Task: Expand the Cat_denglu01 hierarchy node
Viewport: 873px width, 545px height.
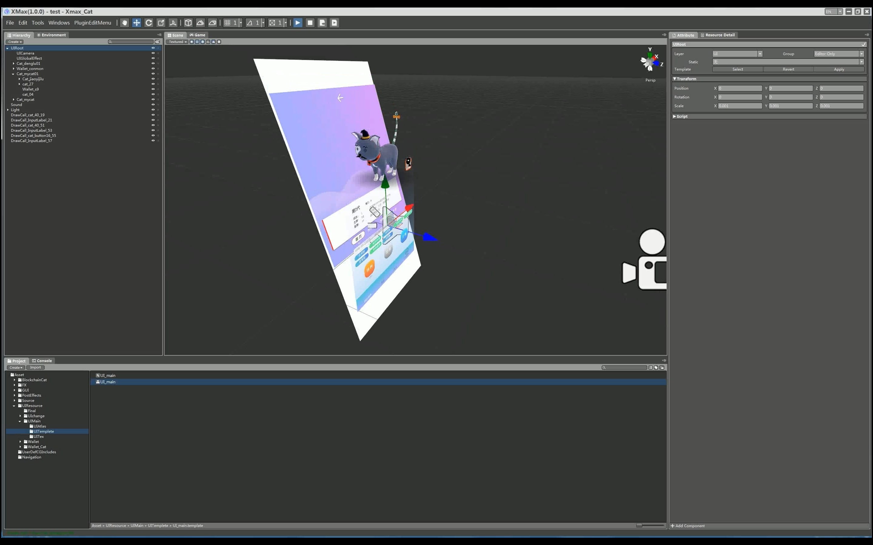Action: point(14,64)
